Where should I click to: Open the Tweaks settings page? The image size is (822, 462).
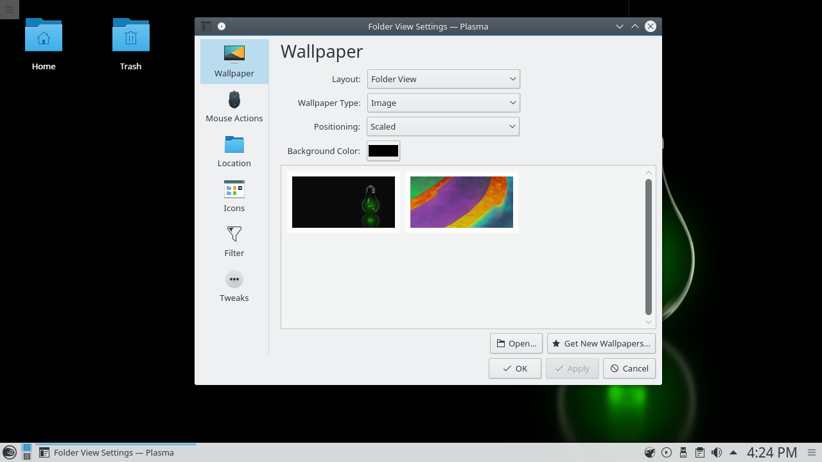pyautogui.click(x=234, y=286)
